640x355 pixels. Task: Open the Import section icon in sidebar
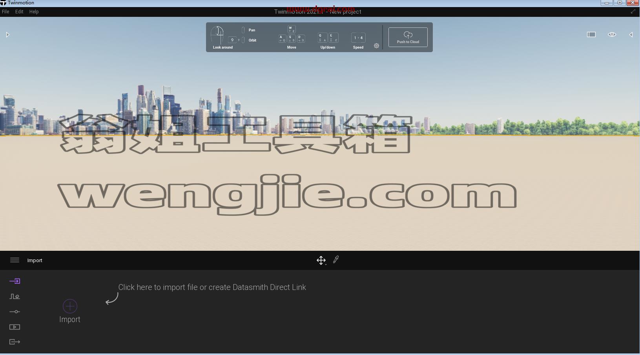click(x=15, y=281)
